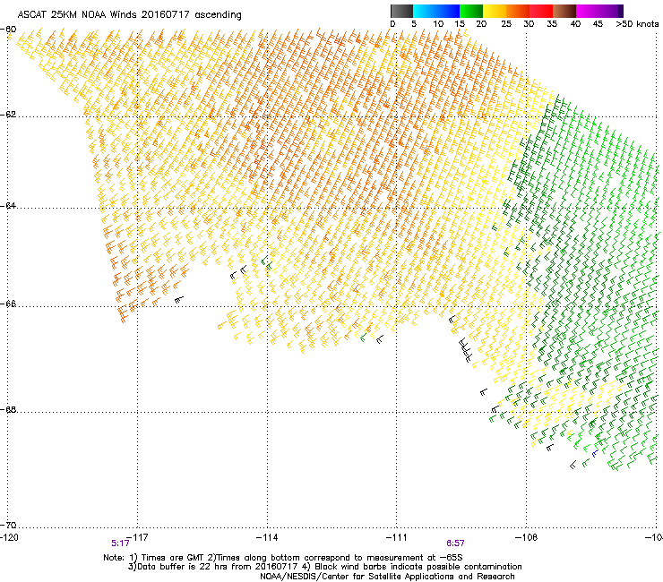
Task: Click the 'Times are GMT' note line
Action: (x=283, y=558)
